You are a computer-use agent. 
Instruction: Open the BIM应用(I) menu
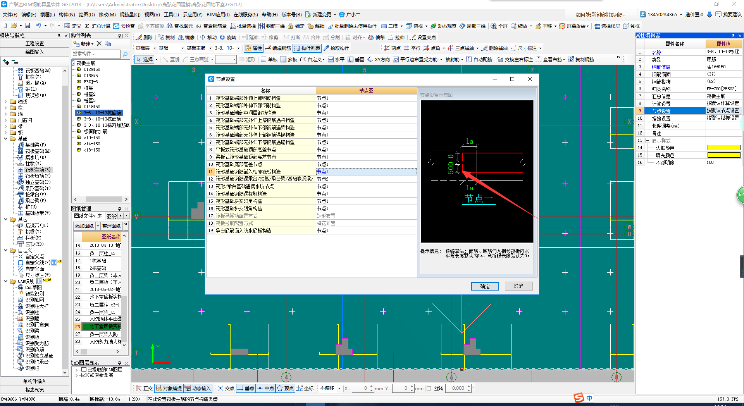[x=218, y=15]
